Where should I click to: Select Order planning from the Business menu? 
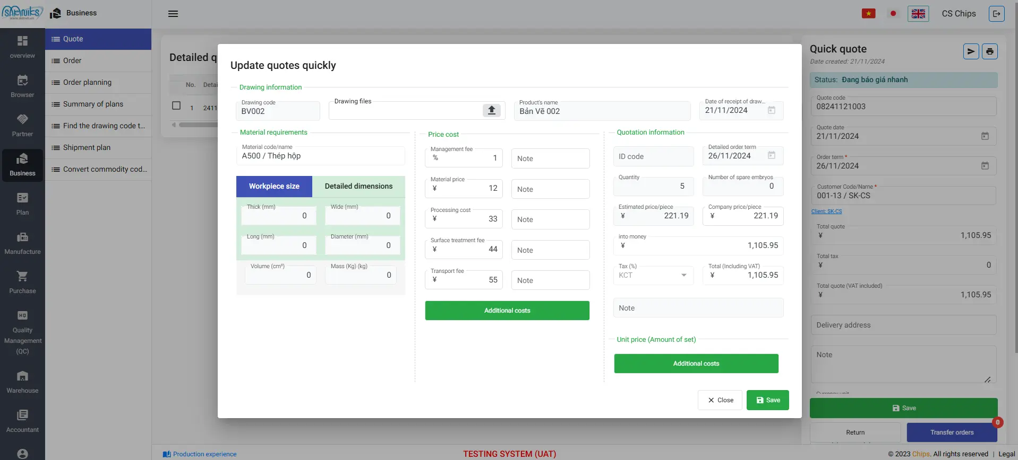point(87,82)
